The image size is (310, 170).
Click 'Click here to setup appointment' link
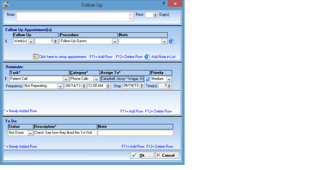[x=63, y=57]
